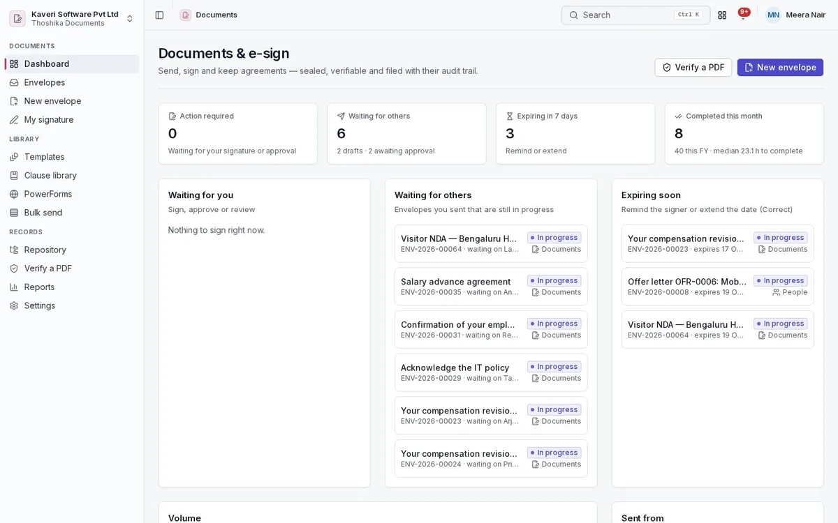Click the PowerForms globe icon
The image size is (838, 523).
coord(14,194)
